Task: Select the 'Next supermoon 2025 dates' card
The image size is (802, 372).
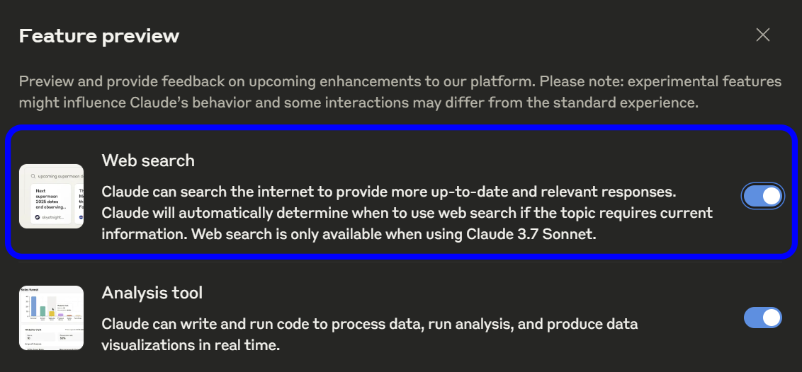Action: [x=50, y=204]
